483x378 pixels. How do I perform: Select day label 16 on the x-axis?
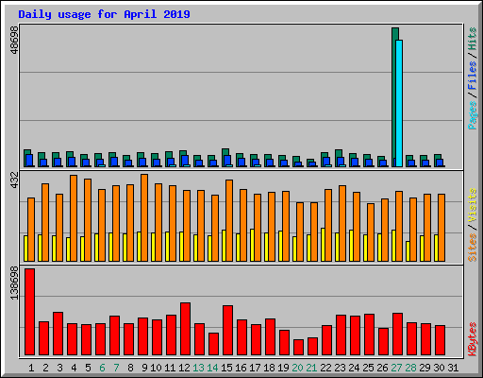tap(241, 368)
